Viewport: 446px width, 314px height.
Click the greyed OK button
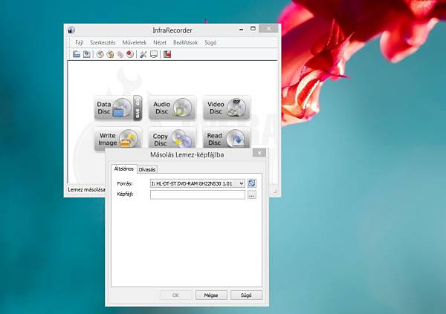pos(175,295)
